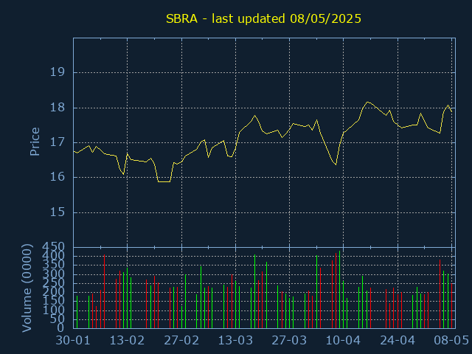Click the price axis label 18
This screenshot has width=472, height=354.
58,108
